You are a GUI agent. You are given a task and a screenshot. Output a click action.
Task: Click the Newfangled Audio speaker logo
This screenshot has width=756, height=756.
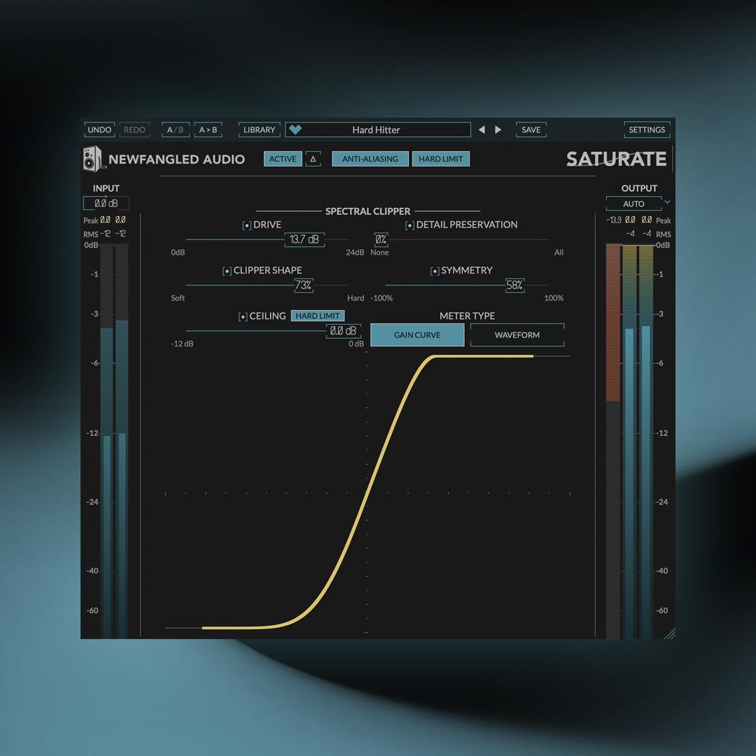(93, 159)
